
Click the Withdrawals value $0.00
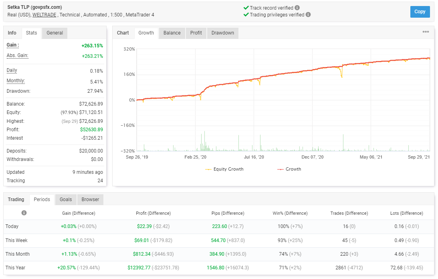pos(97,159)
